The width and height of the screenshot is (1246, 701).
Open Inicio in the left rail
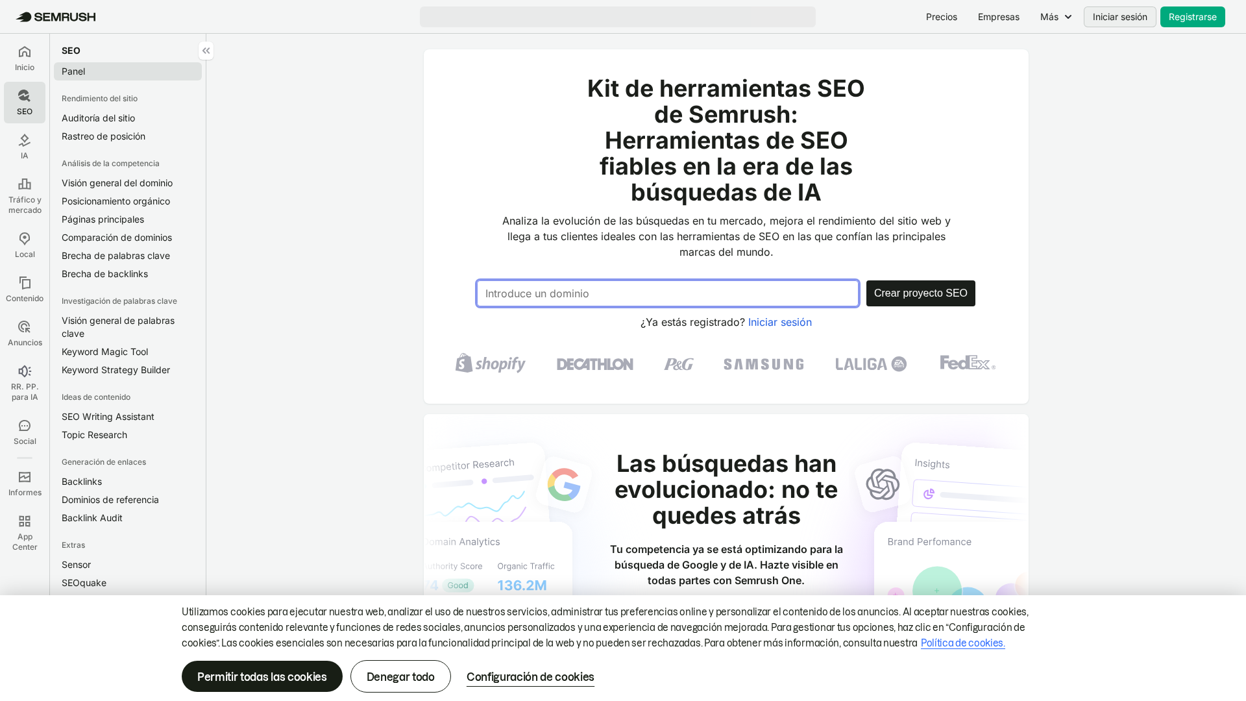pyautogui.click(x=25, y=58)
